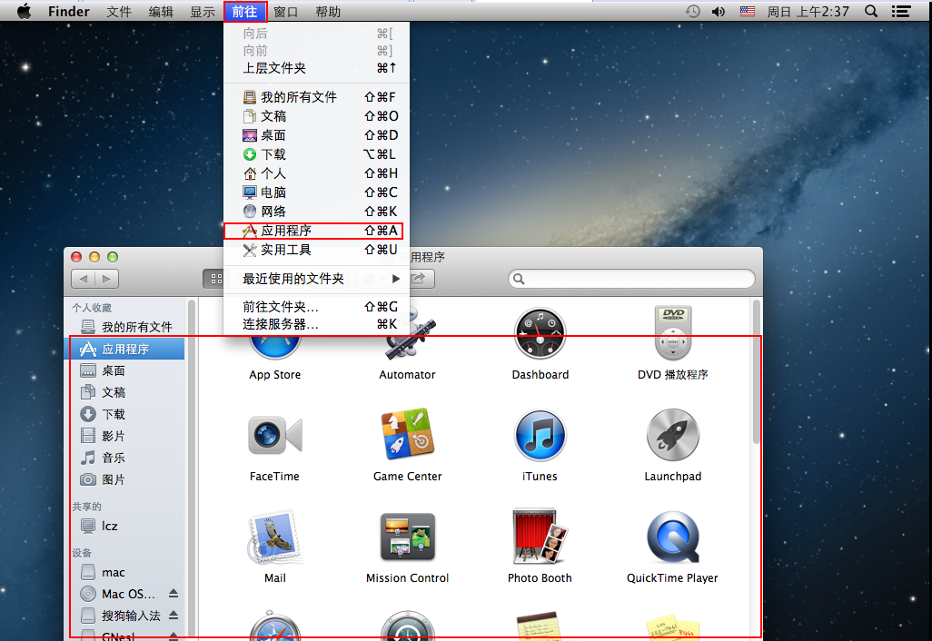Screen dimensions: 932x641
Task: Open the Dashboard gauge icon
Action: (540, 334)
